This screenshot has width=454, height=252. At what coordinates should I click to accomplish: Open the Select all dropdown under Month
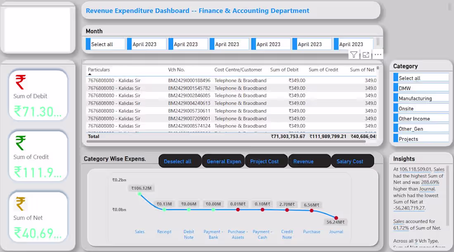coord(105,44)
